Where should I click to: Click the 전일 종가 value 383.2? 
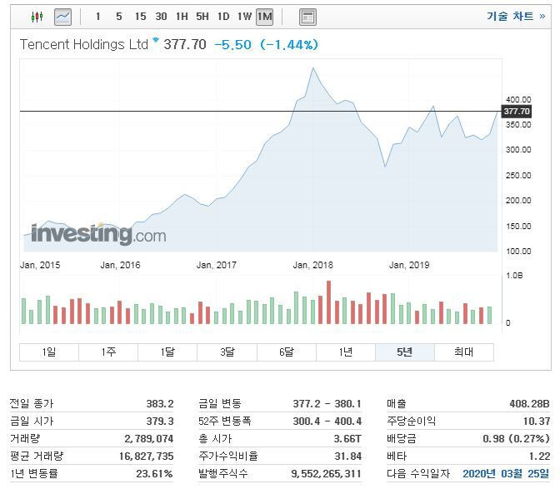(x=160, y=404)
